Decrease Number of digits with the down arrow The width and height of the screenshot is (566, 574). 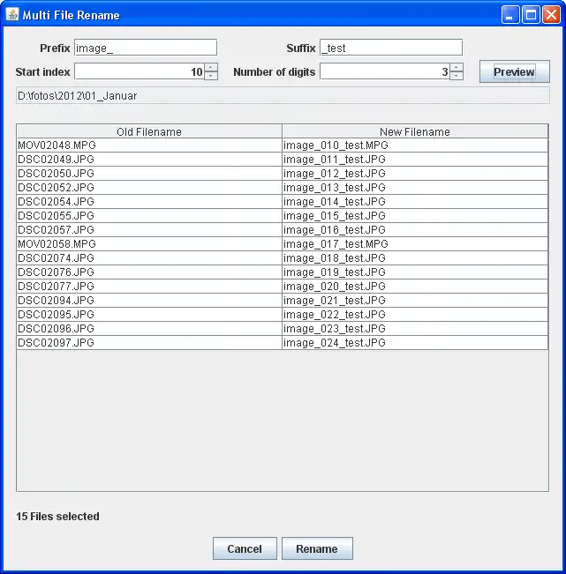457,76
